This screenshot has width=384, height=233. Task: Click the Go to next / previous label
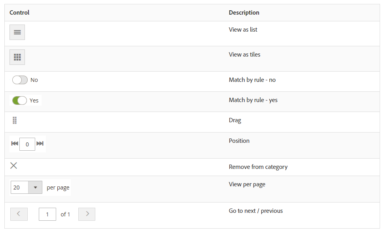[x=255, y=210]
